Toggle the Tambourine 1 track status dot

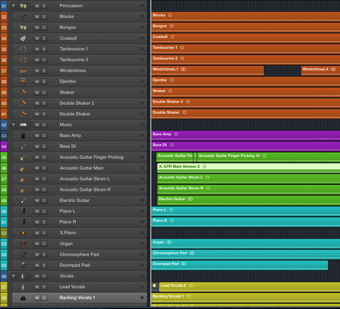click(142, 49)
